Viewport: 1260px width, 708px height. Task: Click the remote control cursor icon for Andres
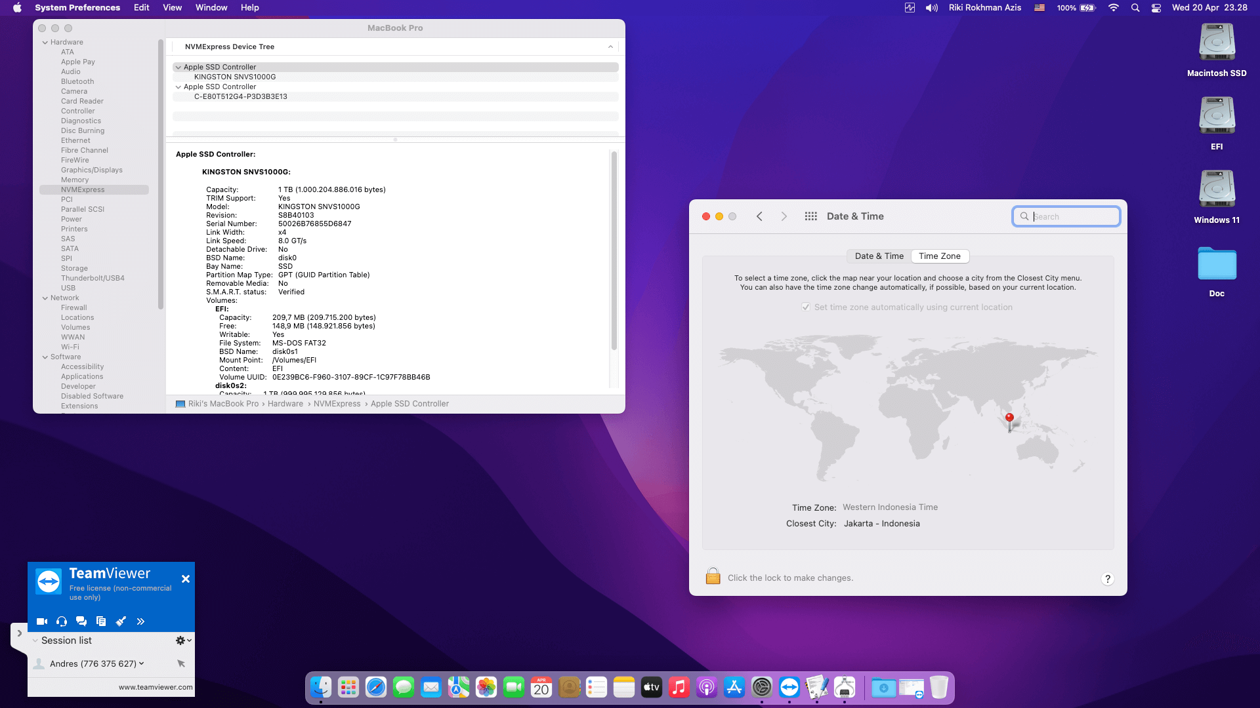pos(181,663)
